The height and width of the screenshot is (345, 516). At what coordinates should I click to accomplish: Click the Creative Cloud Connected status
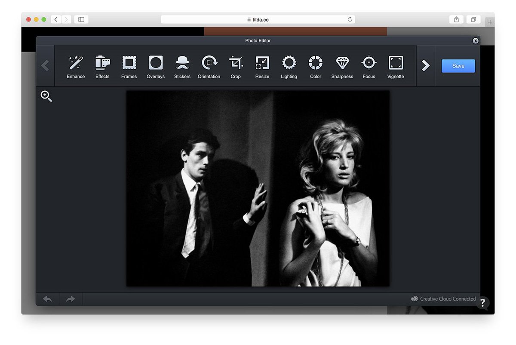tap(443, 299)
